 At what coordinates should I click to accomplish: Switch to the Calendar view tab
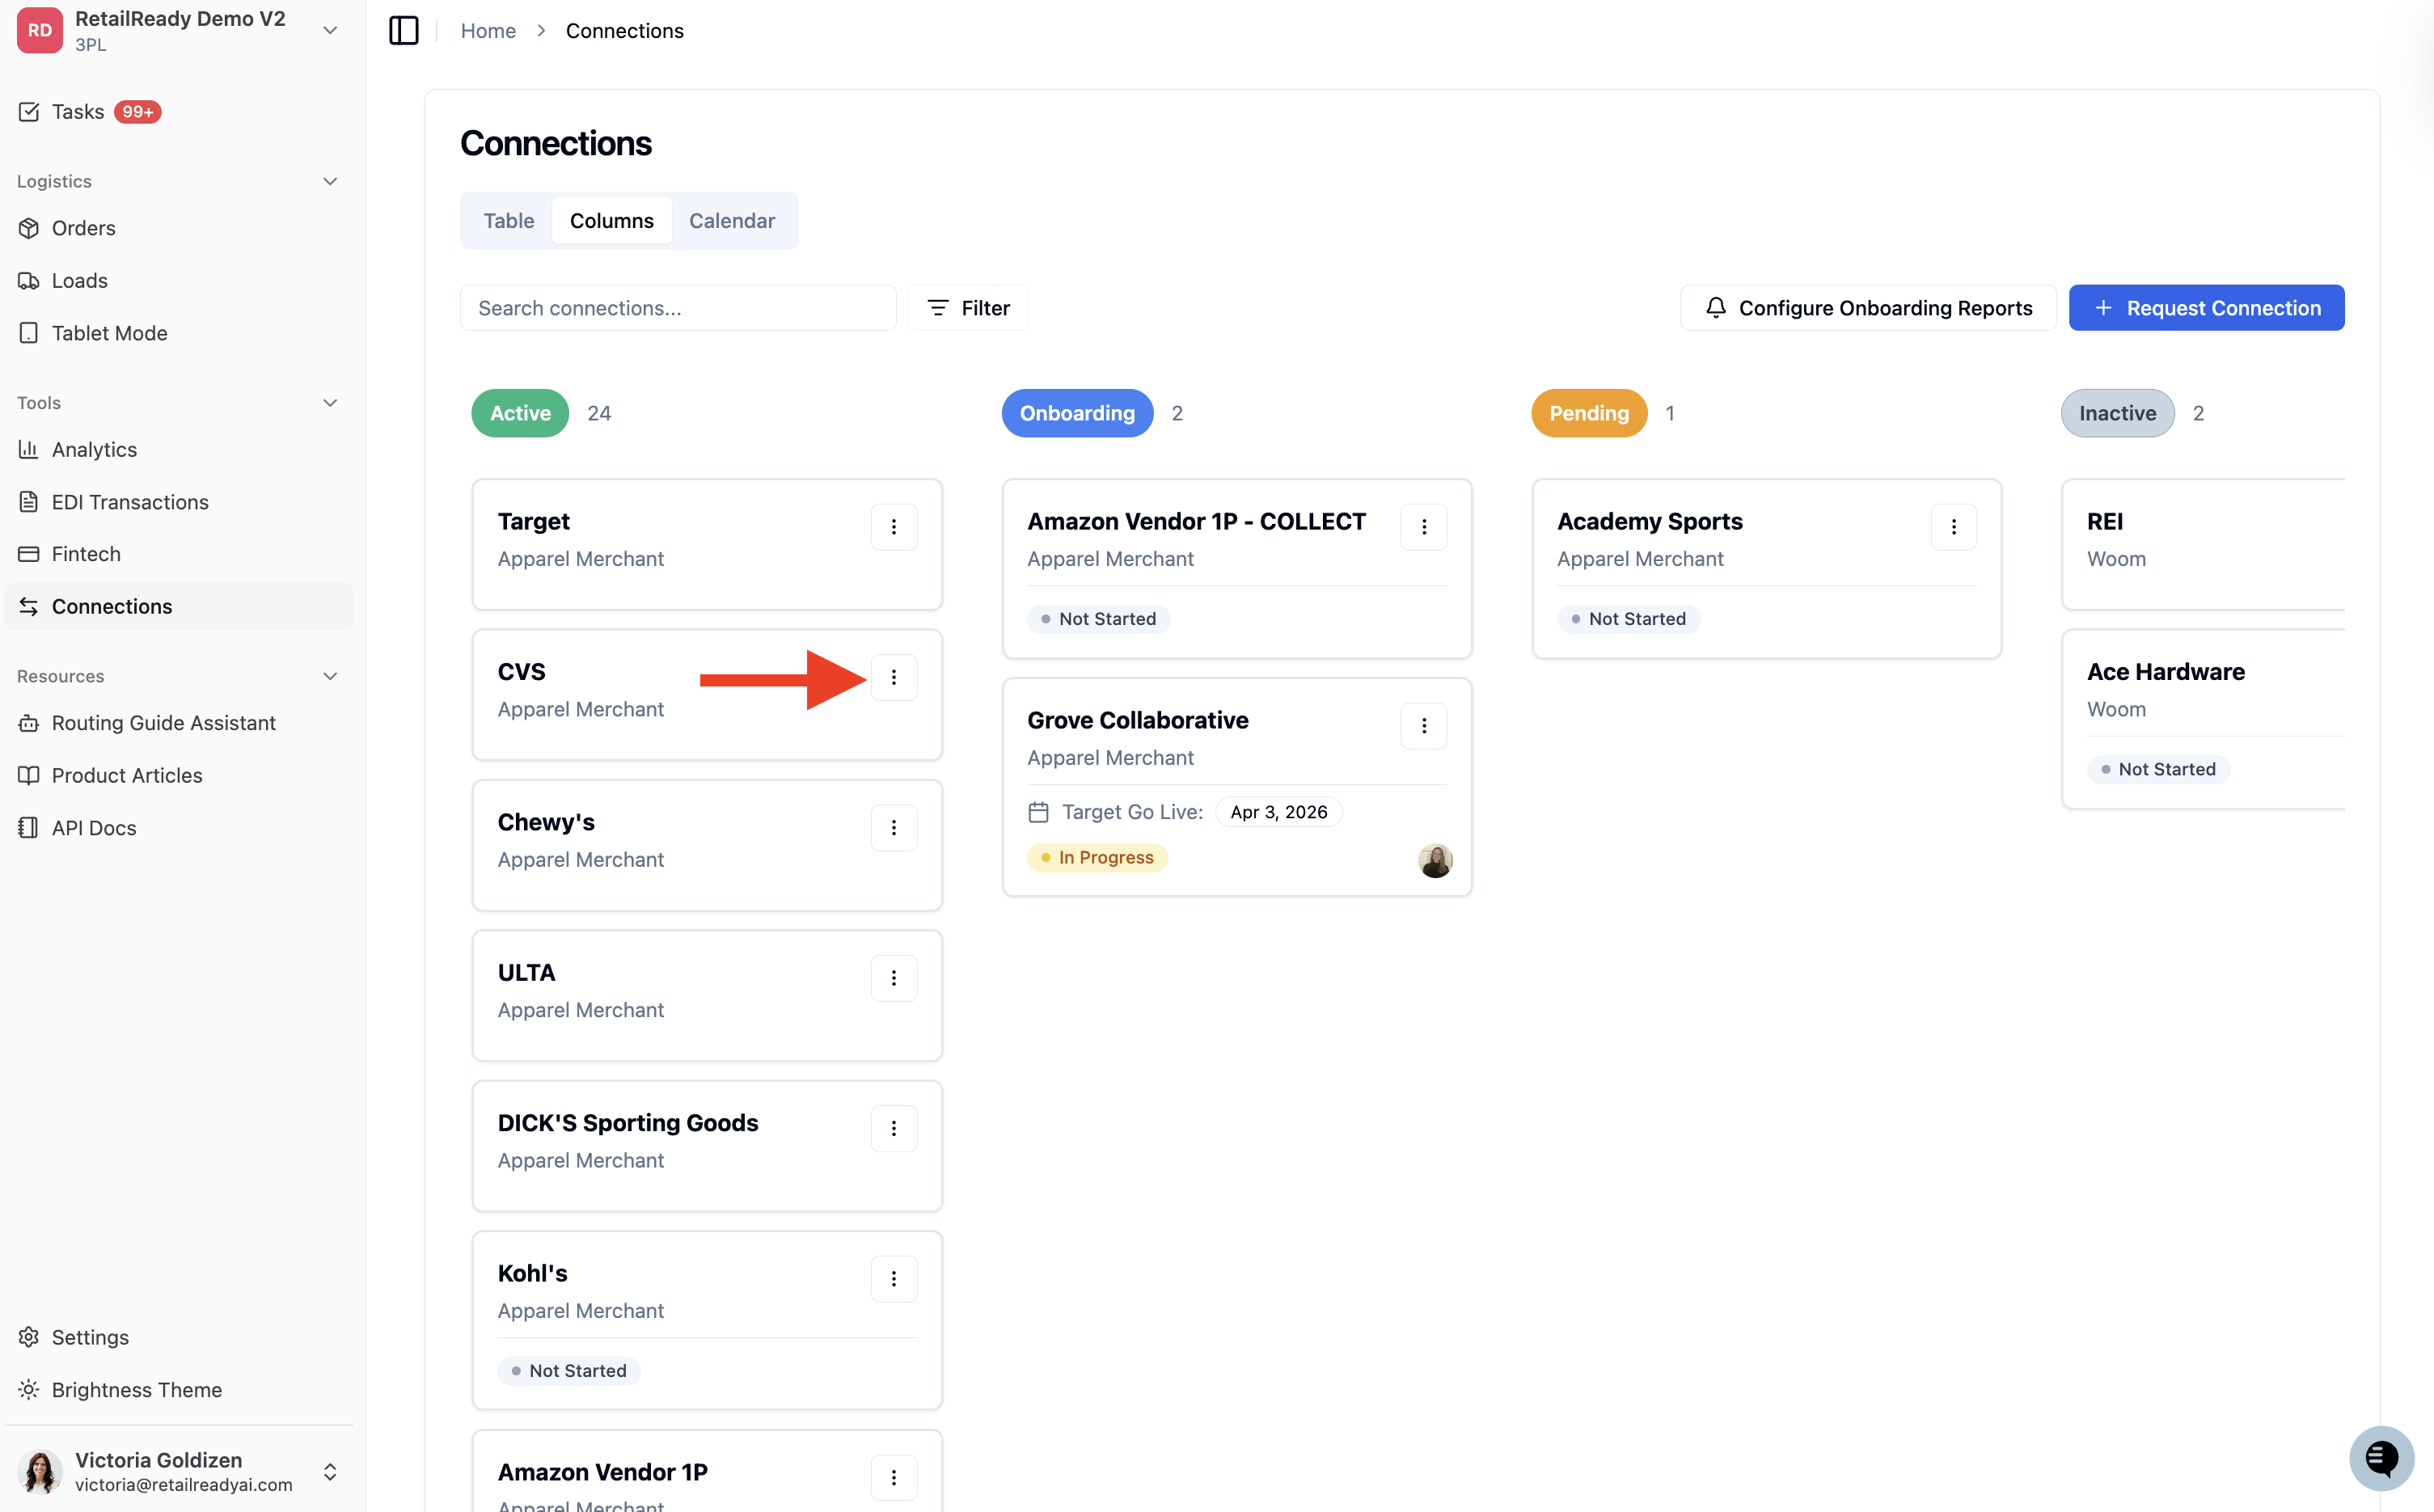[731, 220]
